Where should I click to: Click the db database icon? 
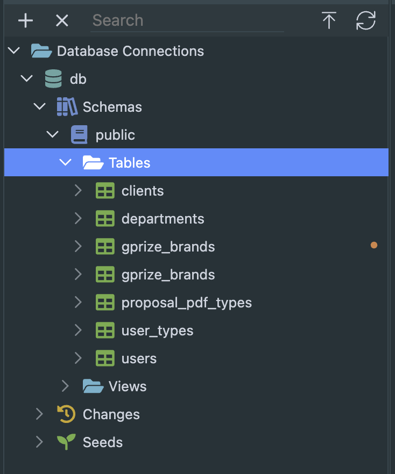click(x=53, y=78)
